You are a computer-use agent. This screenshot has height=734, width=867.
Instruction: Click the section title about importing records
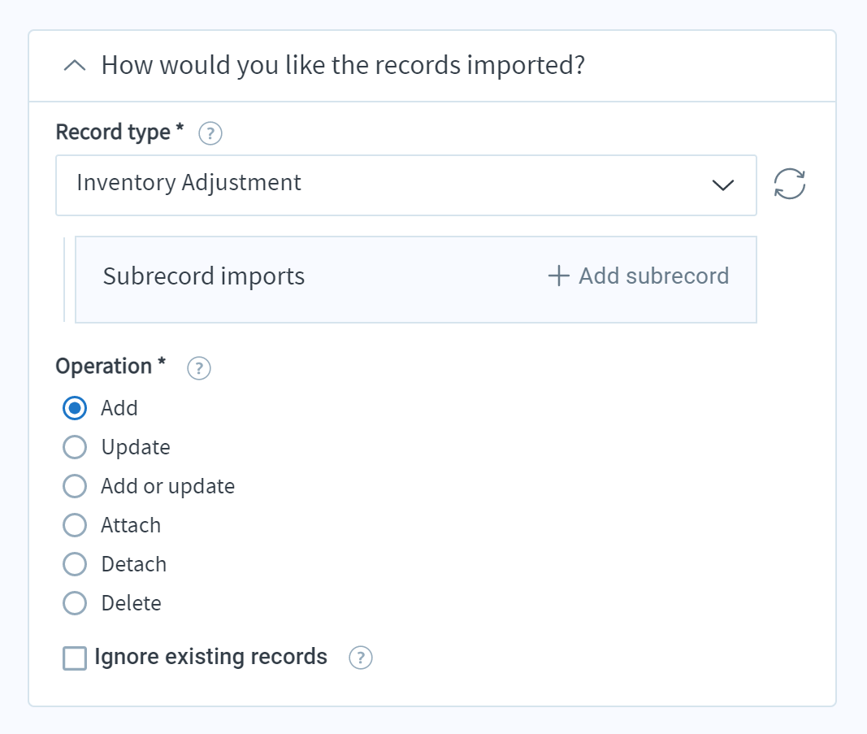coord(343,65)
